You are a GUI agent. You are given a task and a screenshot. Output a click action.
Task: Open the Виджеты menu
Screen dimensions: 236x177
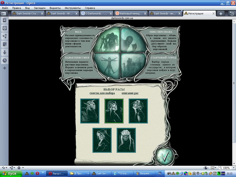click(x=55, y=8)
